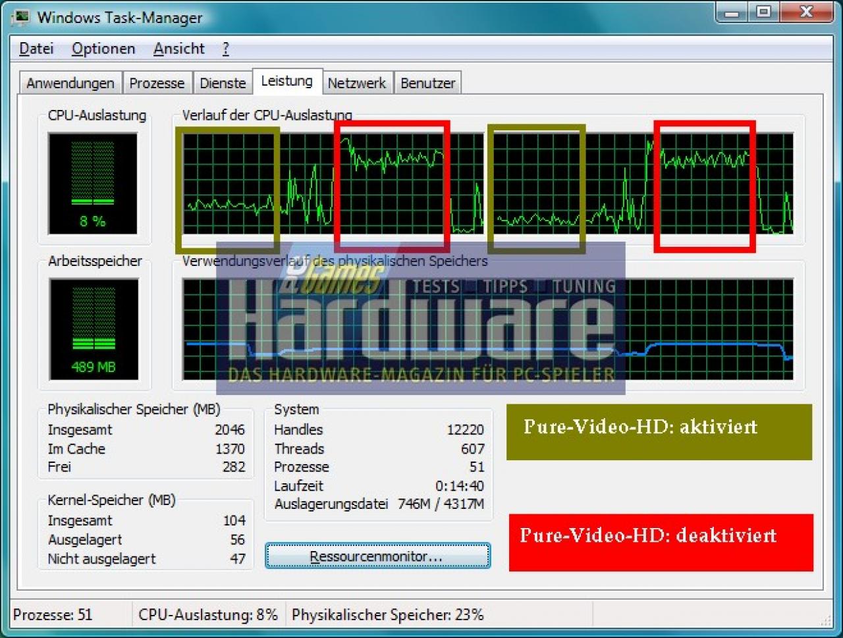Open the question mark help menu
The width and height of the screenshot is (843, 638).
pyautogui.click(x=226, y=49)
